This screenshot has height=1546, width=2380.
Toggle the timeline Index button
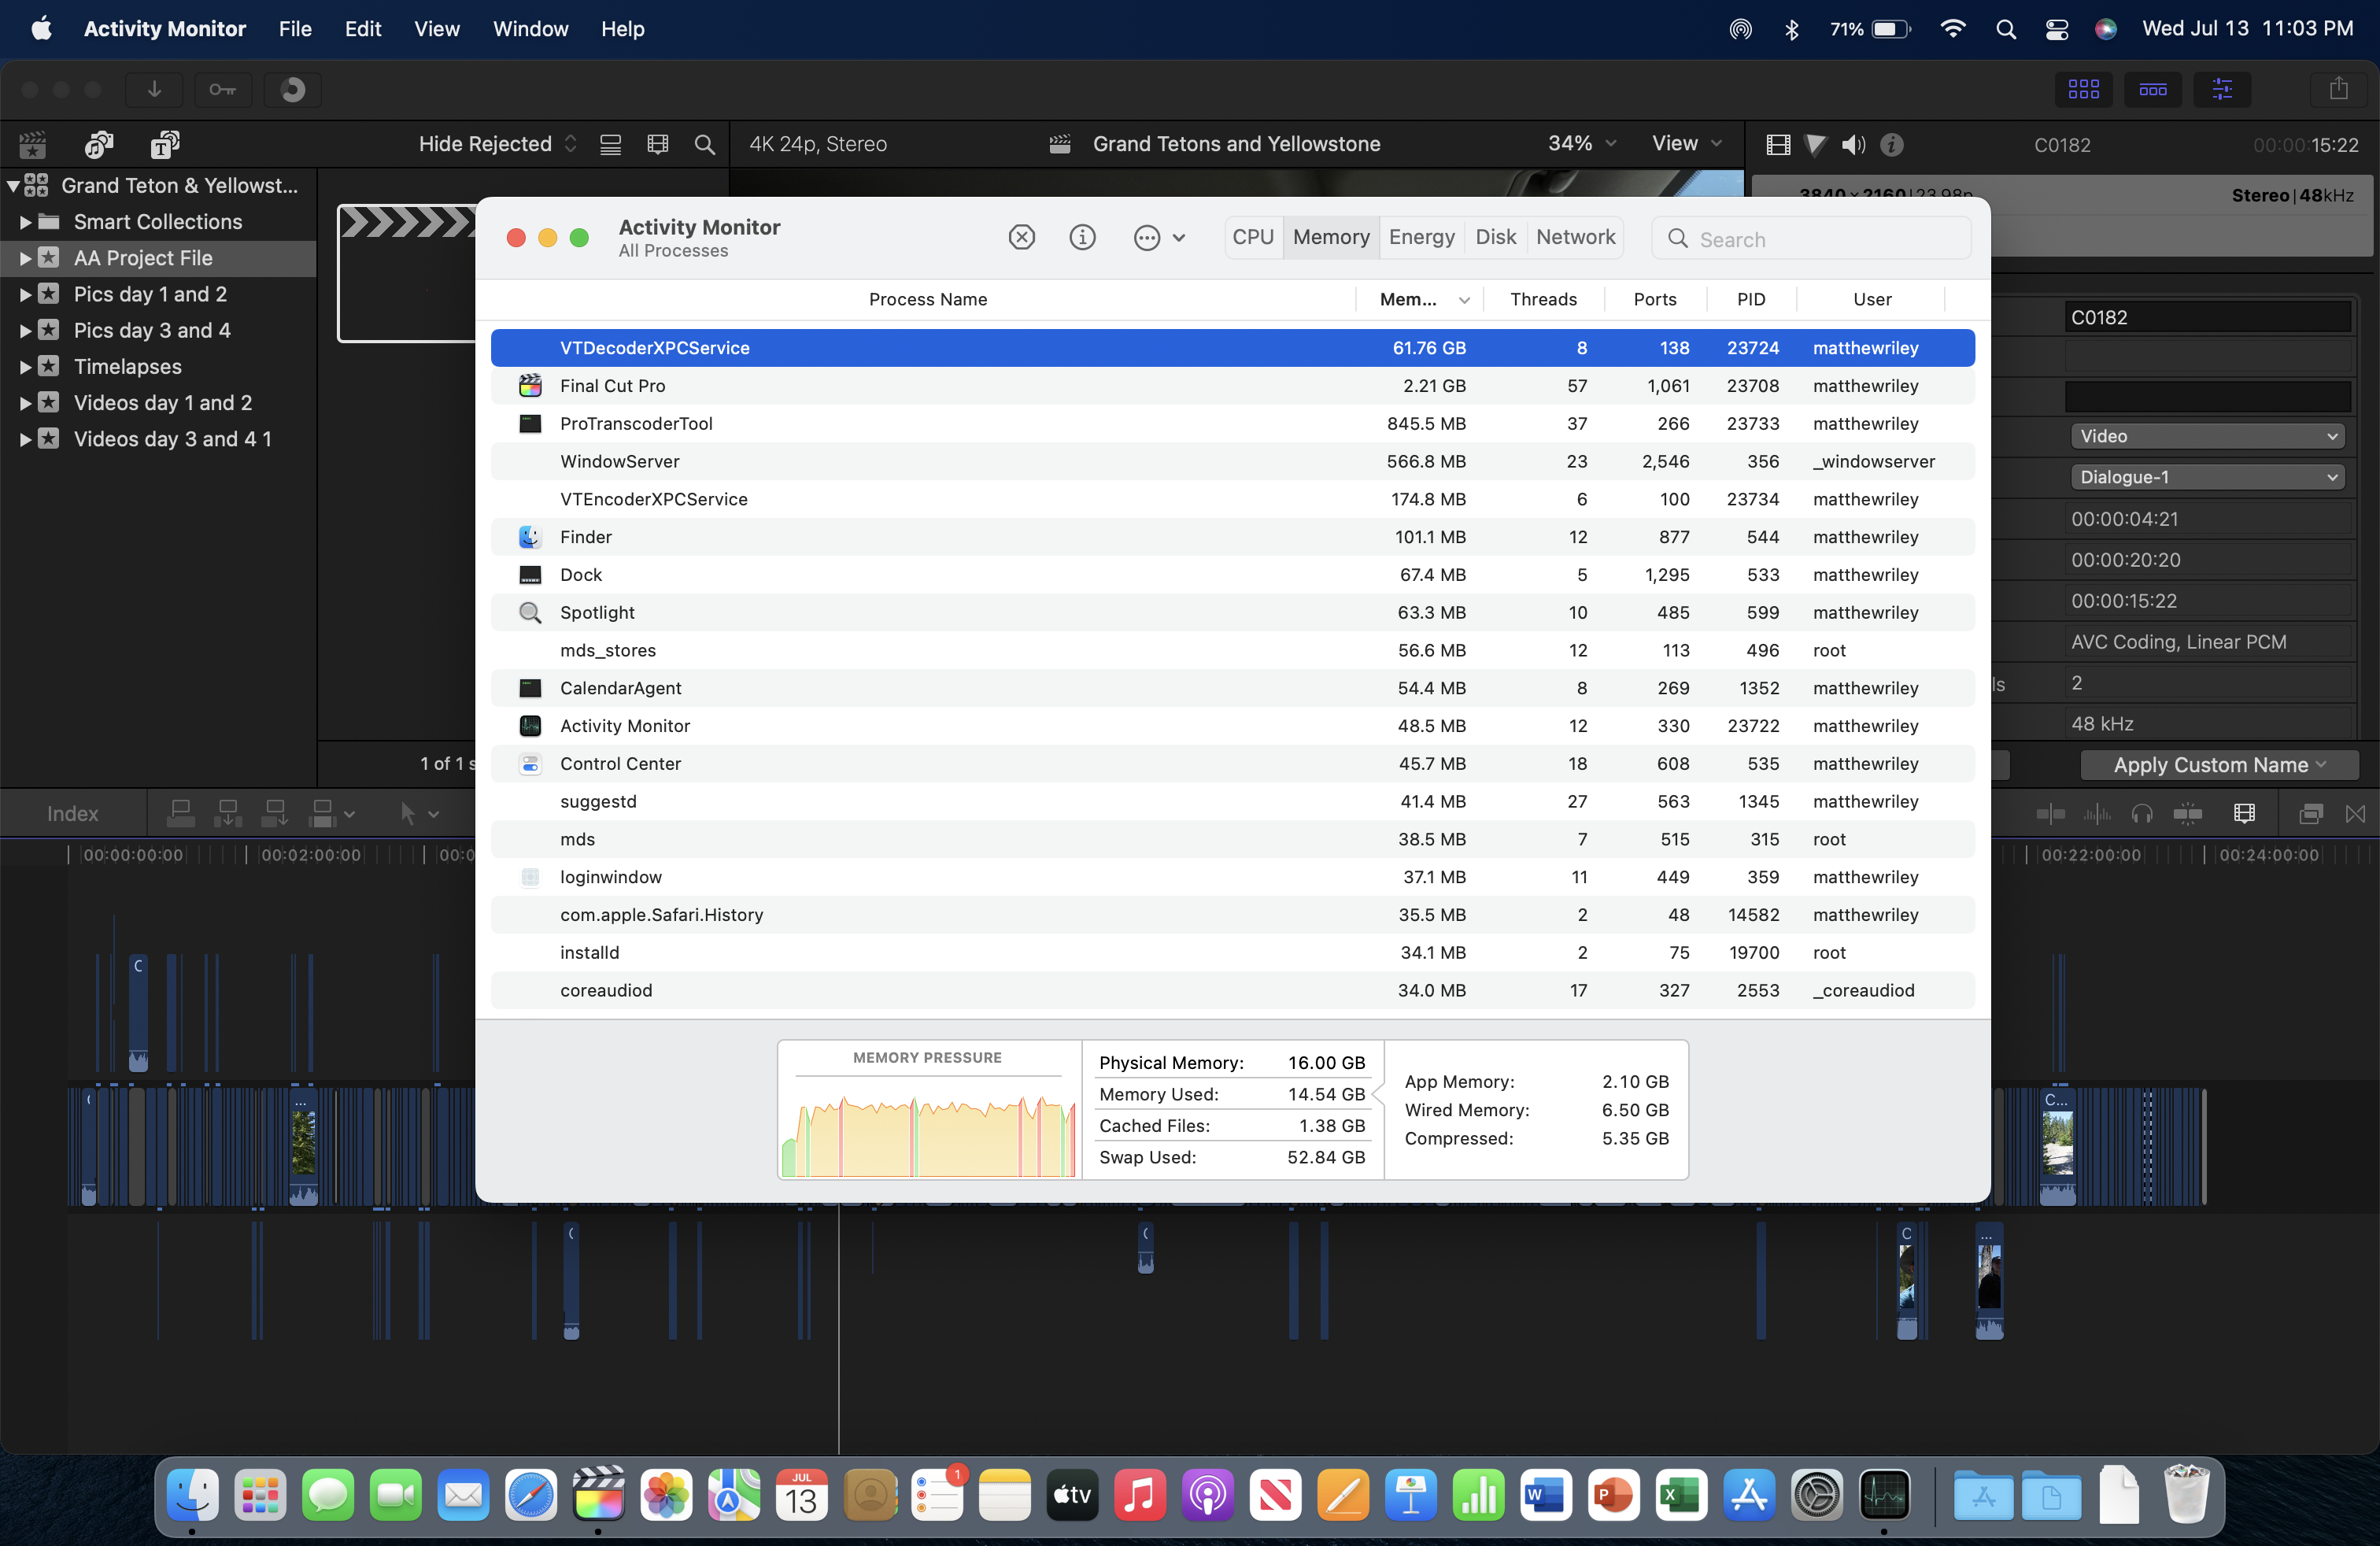coord(73,813)
